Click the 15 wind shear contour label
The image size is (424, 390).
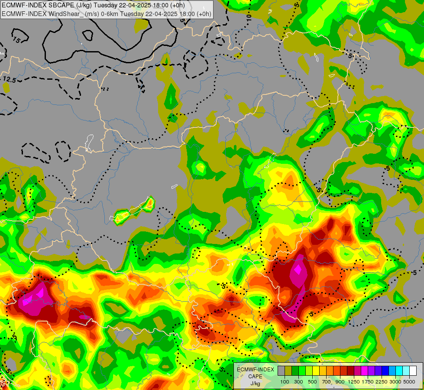16,40
